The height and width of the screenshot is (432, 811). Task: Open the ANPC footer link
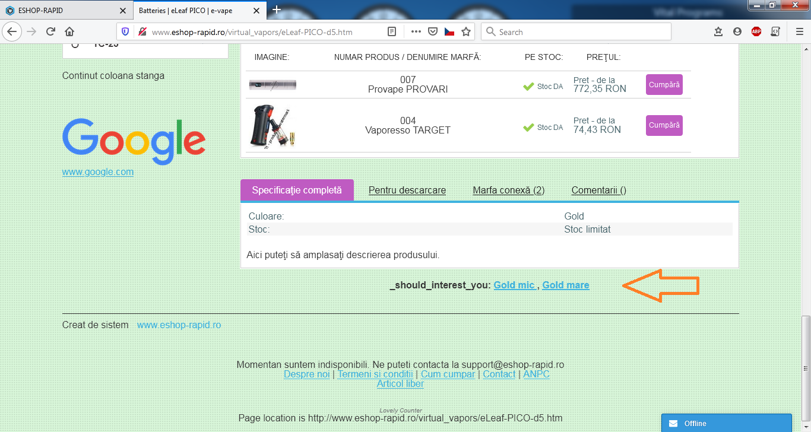537,374
